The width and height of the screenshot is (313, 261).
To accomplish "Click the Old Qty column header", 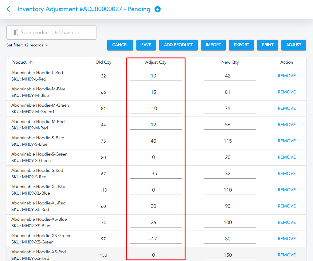I will click(x=103, y=62).
